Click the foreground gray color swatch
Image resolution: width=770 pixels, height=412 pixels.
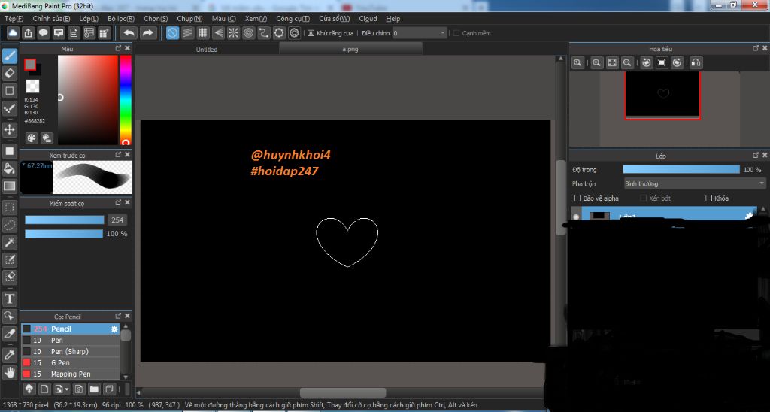tap(30, 65)
